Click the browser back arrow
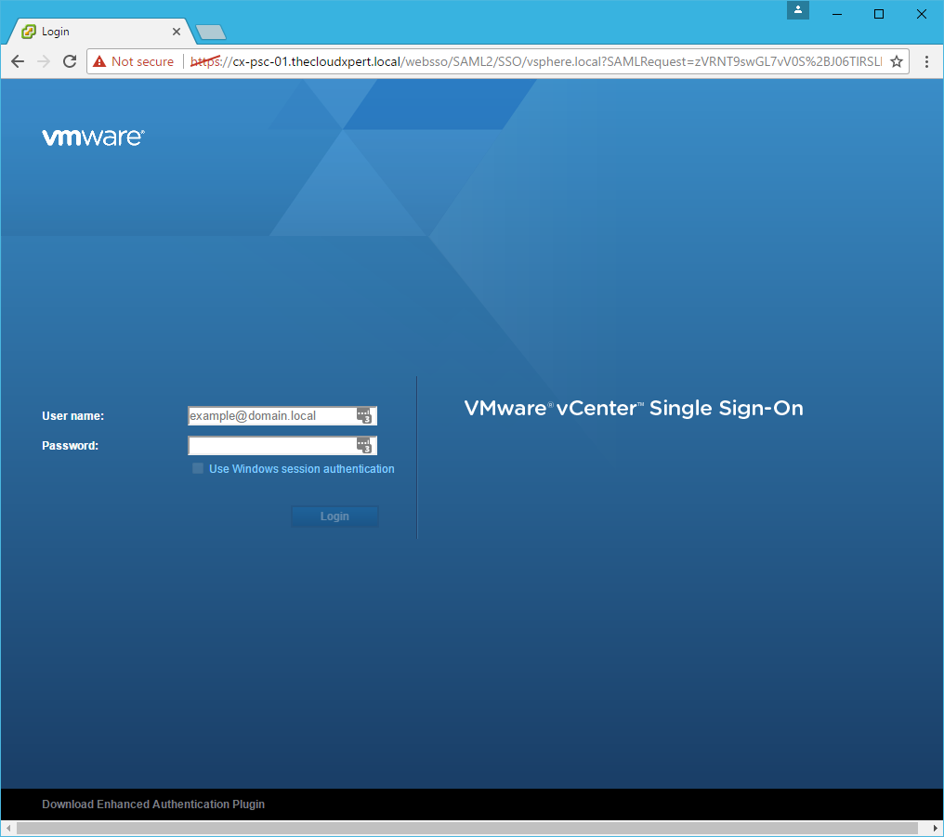 click(18, 61)
